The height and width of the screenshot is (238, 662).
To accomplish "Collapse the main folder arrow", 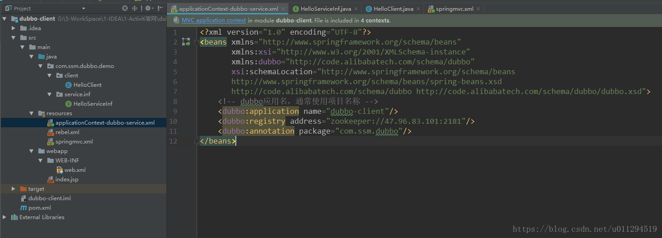I will pyautogui.click(x=23, y=47).
